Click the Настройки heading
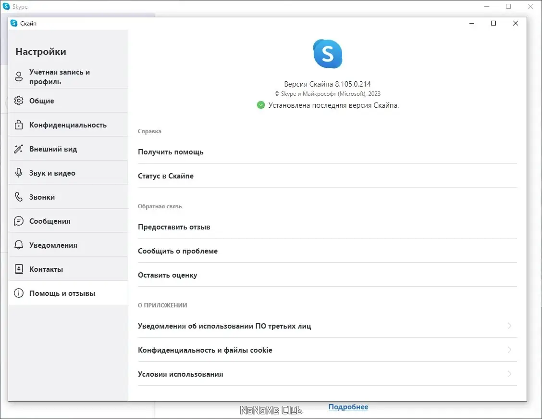The width and height of the screenshot is (542, 419). [x=41, y=51]
